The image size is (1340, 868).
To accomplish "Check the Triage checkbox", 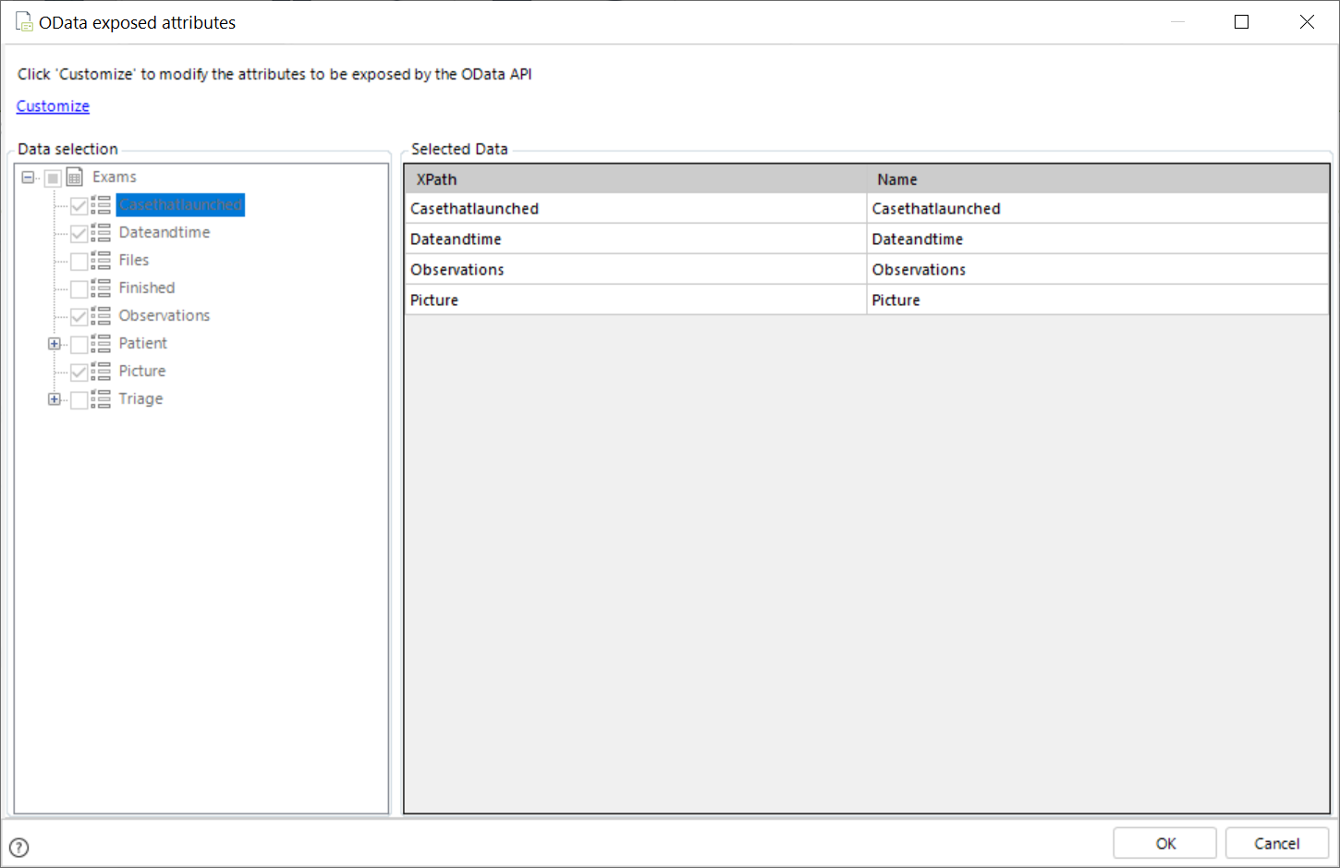I will point(79,399).
